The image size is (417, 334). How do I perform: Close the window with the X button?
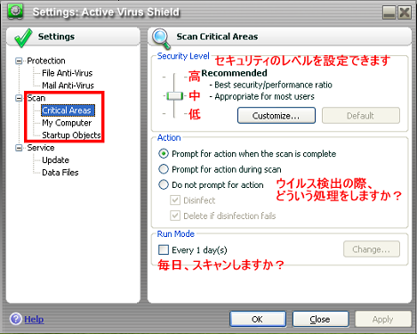pos(405,12)
